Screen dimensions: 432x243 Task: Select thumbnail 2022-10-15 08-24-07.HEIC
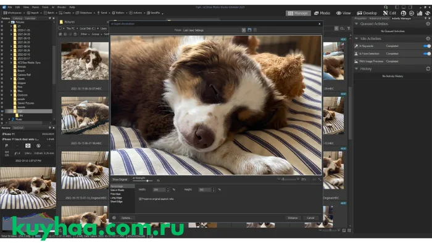tap(85, 61)
